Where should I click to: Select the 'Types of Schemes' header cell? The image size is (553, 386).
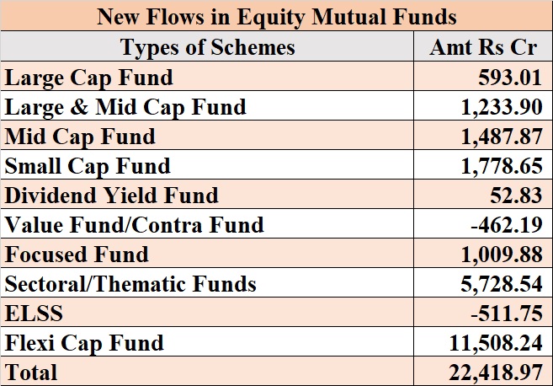pos(207,47)
